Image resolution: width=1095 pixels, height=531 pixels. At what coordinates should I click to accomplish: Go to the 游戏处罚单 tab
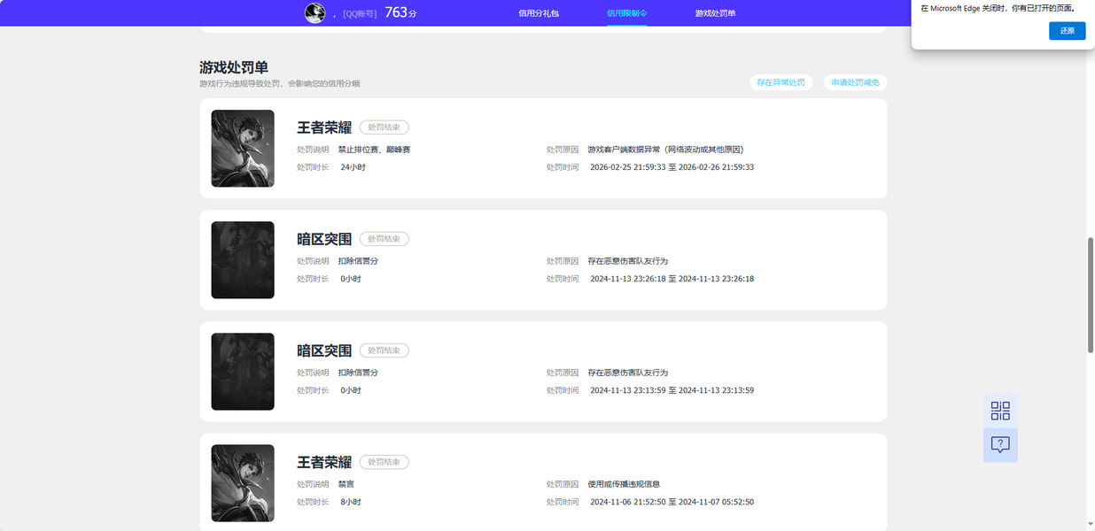click(x=716, y=13)
